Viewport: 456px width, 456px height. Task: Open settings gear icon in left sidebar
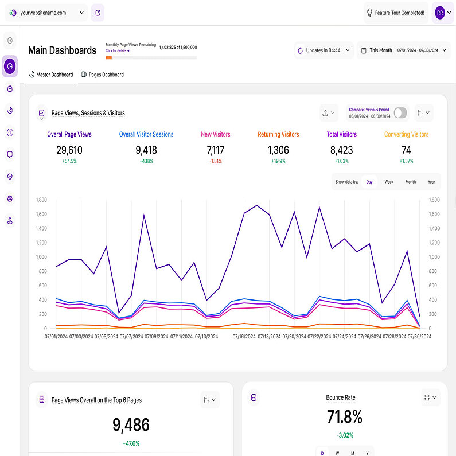pos(10,198)
